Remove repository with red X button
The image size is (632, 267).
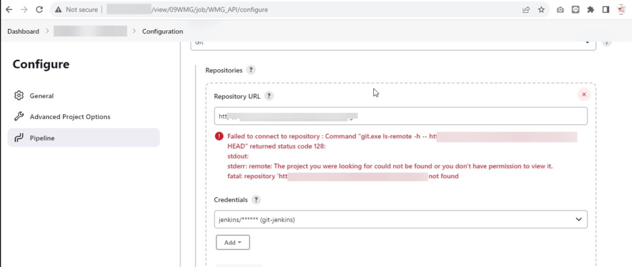pyautogui.click(x=584, y=94)
